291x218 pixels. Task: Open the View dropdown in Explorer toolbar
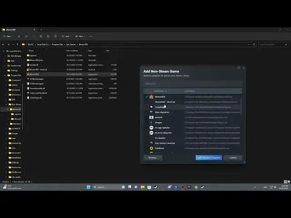click(80, 36)
